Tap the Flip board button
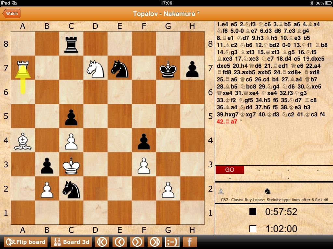Image resolution: width=333 pixels, height=249 pixels. point(26,242)
